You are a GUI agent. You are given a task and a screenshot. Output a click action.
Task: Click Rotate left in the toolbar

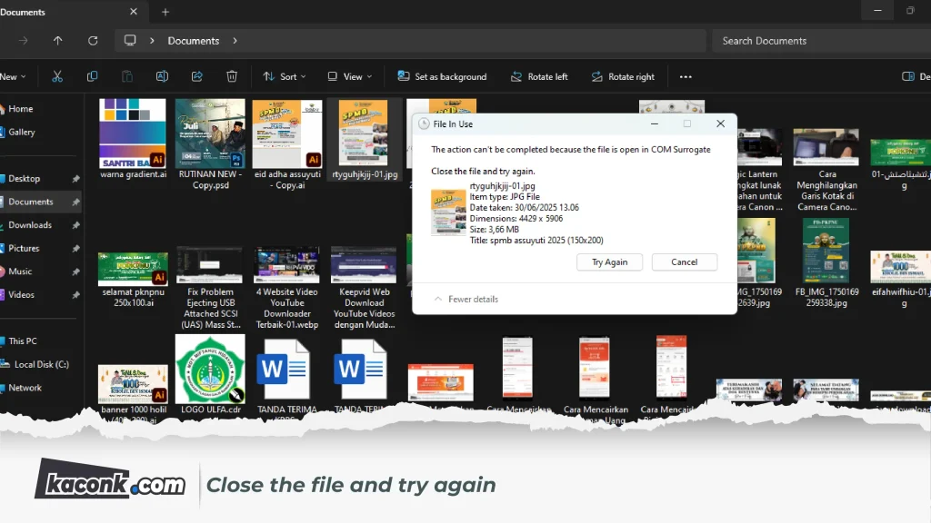click(539, 76)
